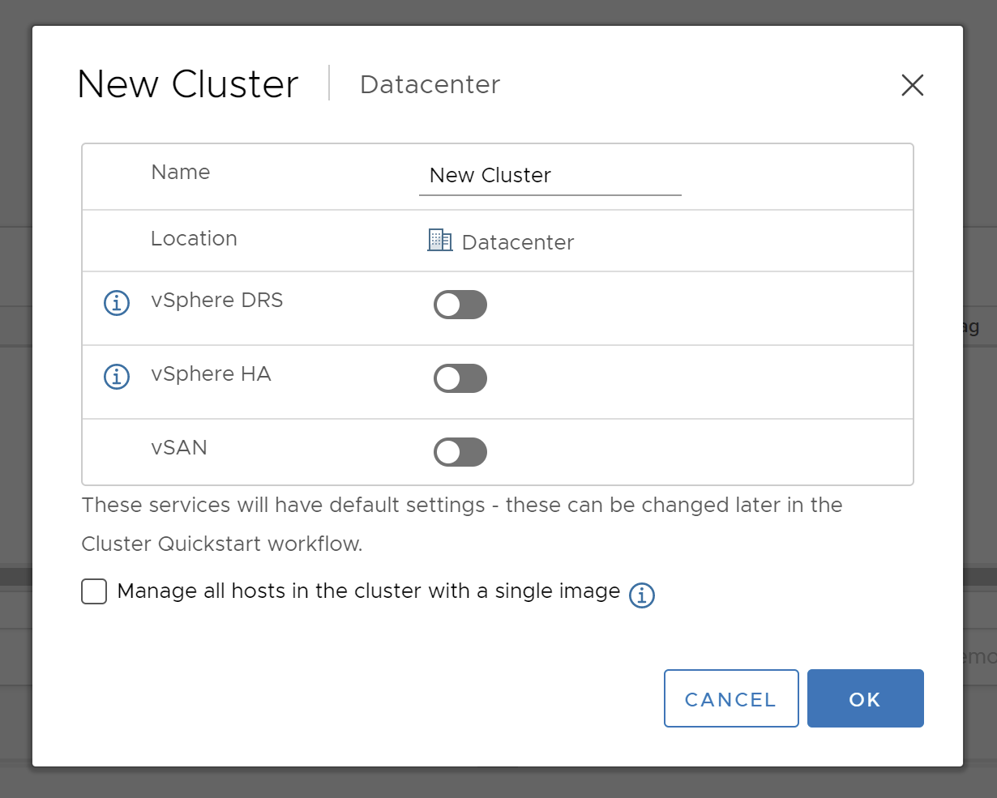Click the Datacenter building icon in Location row
This screenshot has height=798, width=997.
pos(439,241)
